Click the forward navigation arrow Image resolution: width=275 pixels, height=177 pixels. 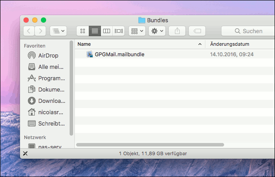point(40,31)
